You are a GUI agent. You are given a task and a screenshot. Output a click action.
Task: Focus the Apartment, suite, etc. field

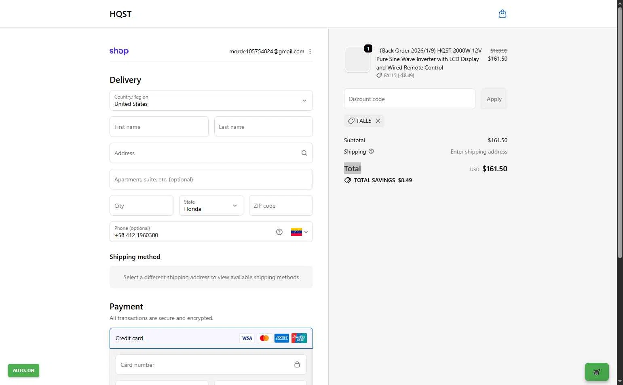coord(211,179)
